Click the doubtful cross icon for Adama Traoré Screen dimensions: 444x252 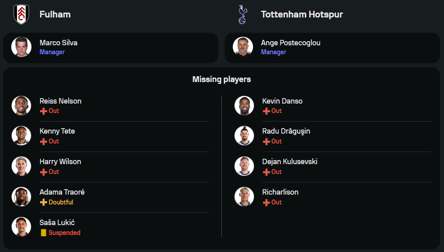pos(44,202)
